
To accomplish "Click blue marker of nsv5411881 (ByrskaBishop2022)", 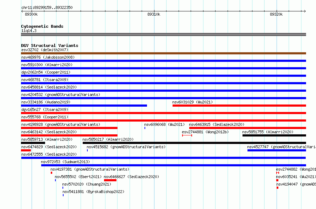I will (63, 195).
